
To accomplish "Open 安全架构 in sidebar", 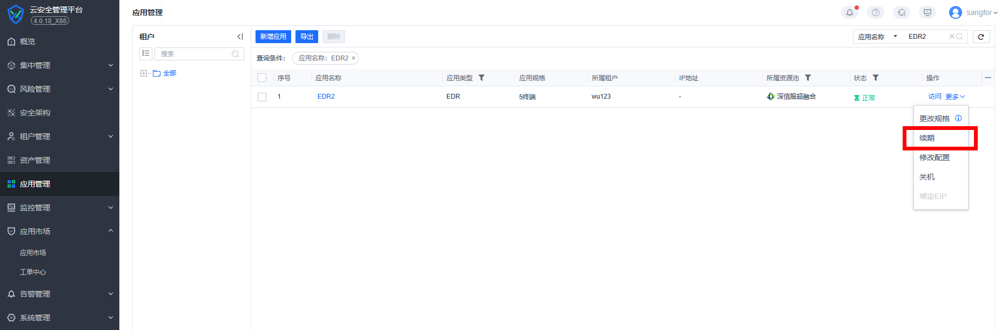I will (x=59, y=113).
